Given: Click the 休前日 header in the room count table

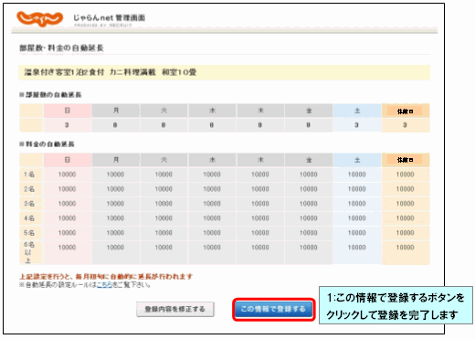Looking at the screenshot, I should [x=406, y=111].
